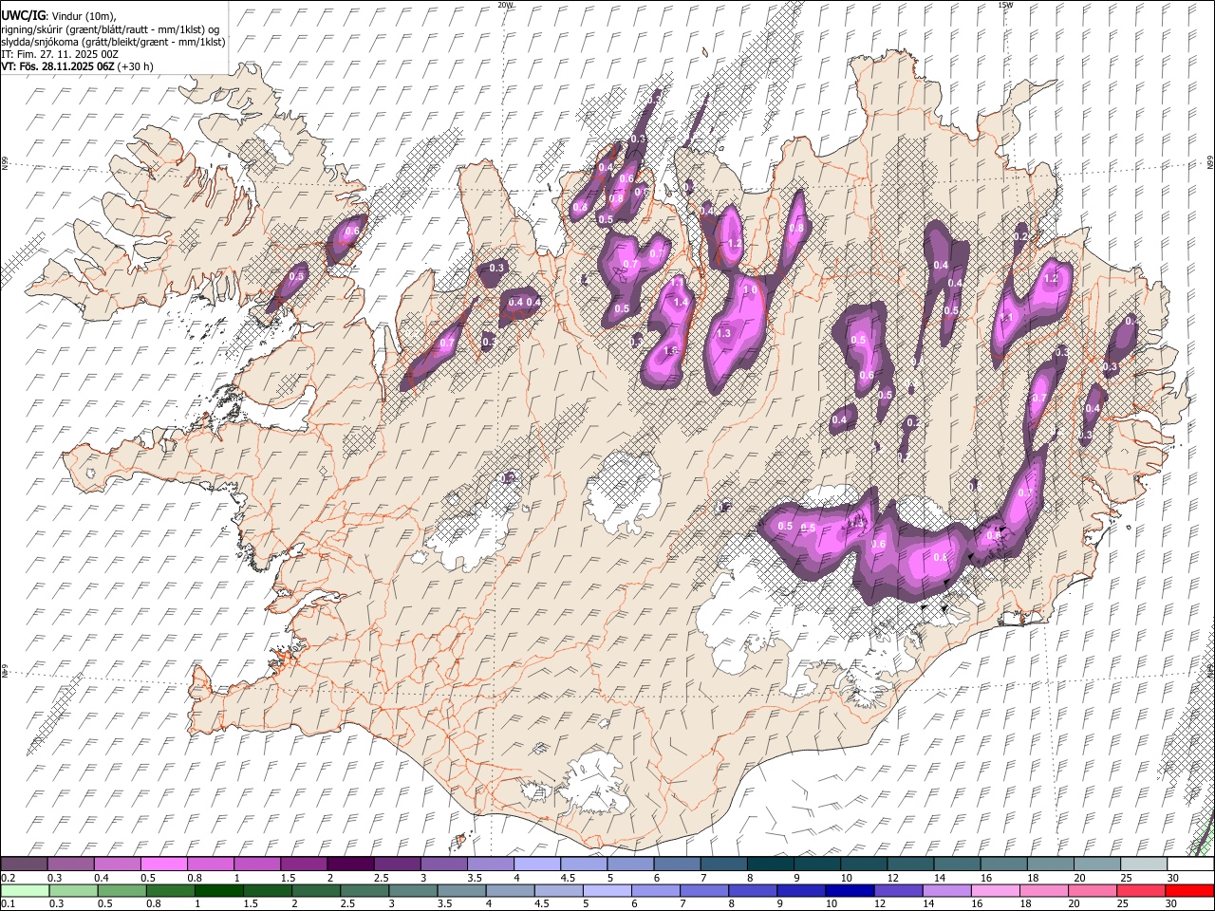Click the bold "UWC/IG" map title

pyautogui.click(x=22, y=15)
